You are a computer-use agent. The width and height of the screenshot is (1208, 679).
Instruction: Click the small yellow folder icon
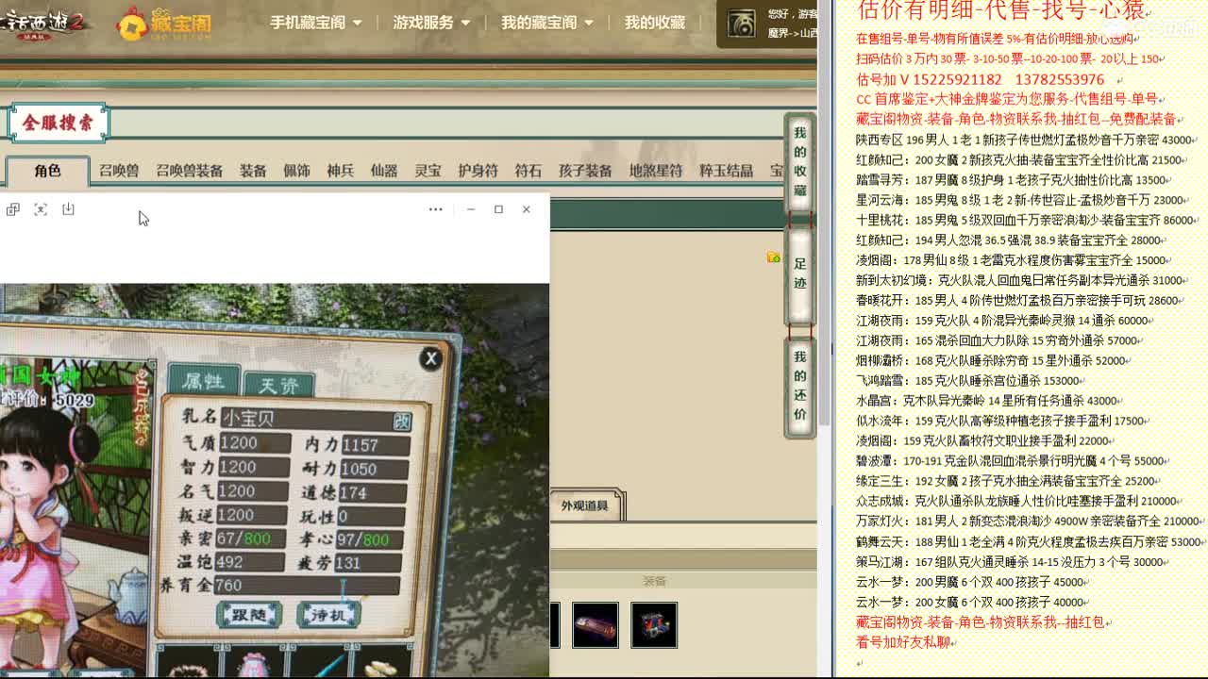pyautogui.click(x=774, y=257)
